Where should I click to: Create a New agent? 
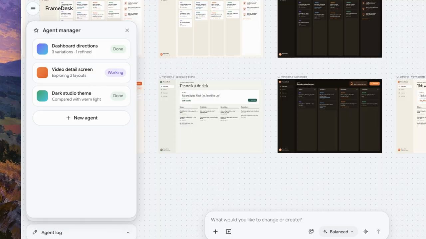pos(82,118)
